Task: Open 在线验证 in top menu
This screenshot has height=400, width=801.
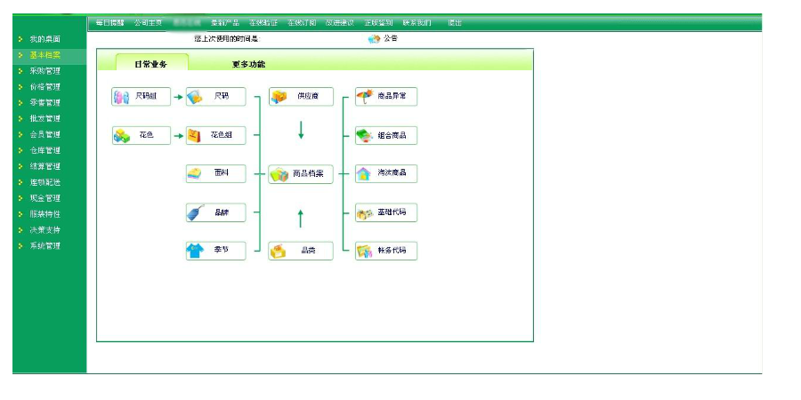Action: [x=263, y=23]
